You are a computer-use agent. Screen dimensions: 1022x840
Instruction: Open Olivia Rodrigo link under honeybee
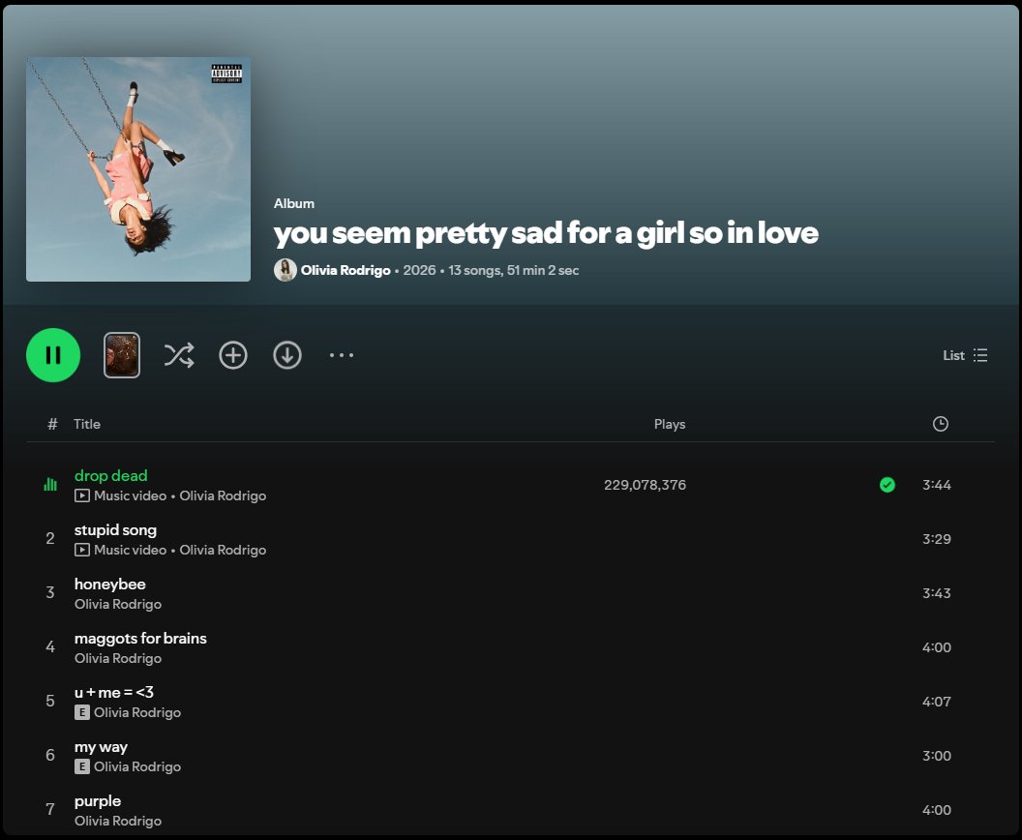[x=118, y=604]
